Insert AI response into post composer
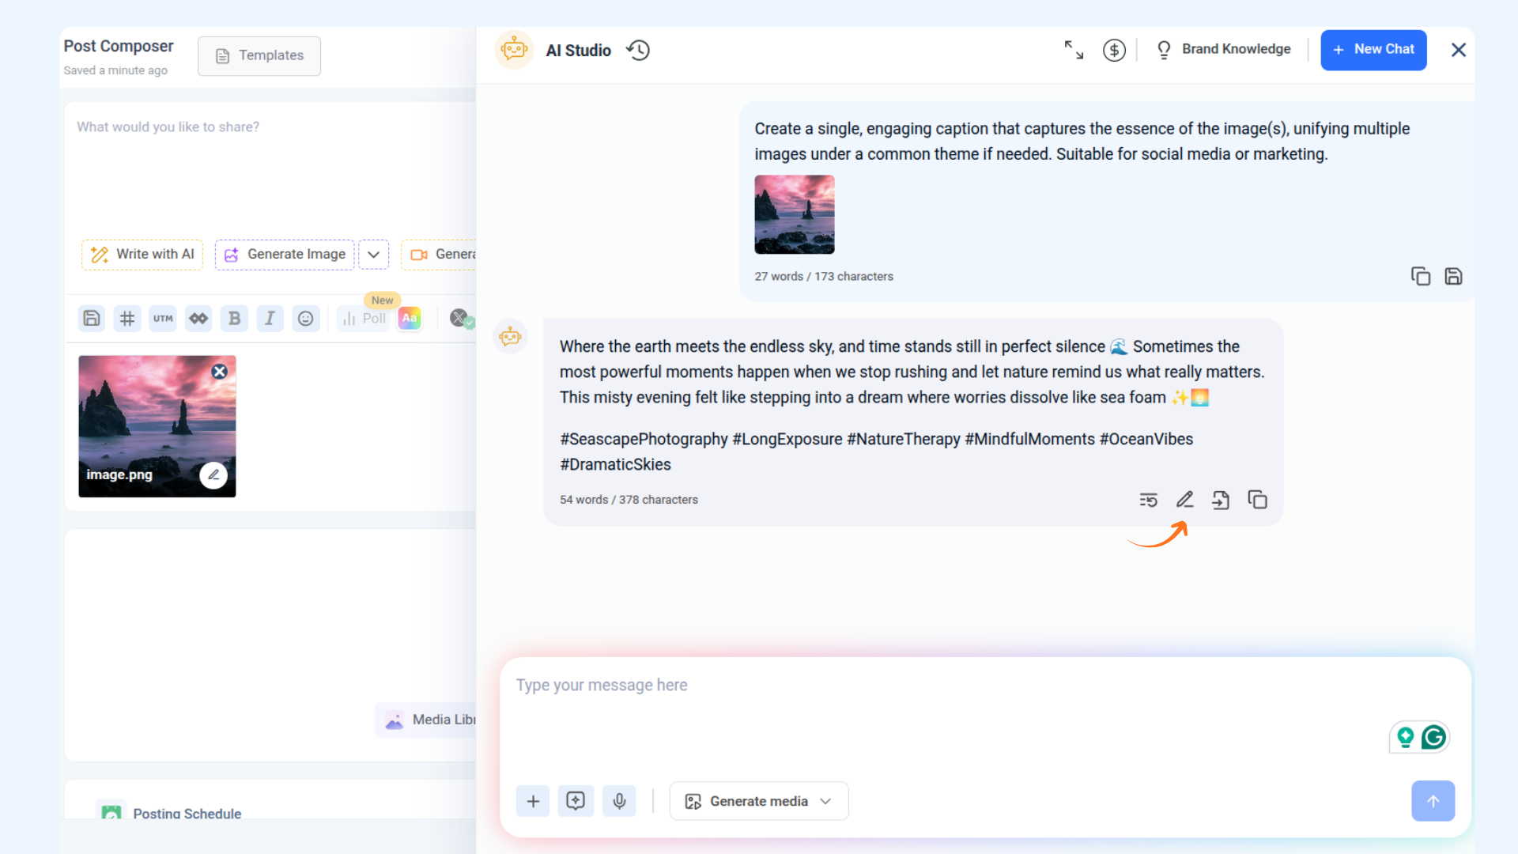 point(1221,500)
